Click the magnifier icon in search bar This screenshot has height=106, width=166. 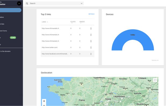27,3
